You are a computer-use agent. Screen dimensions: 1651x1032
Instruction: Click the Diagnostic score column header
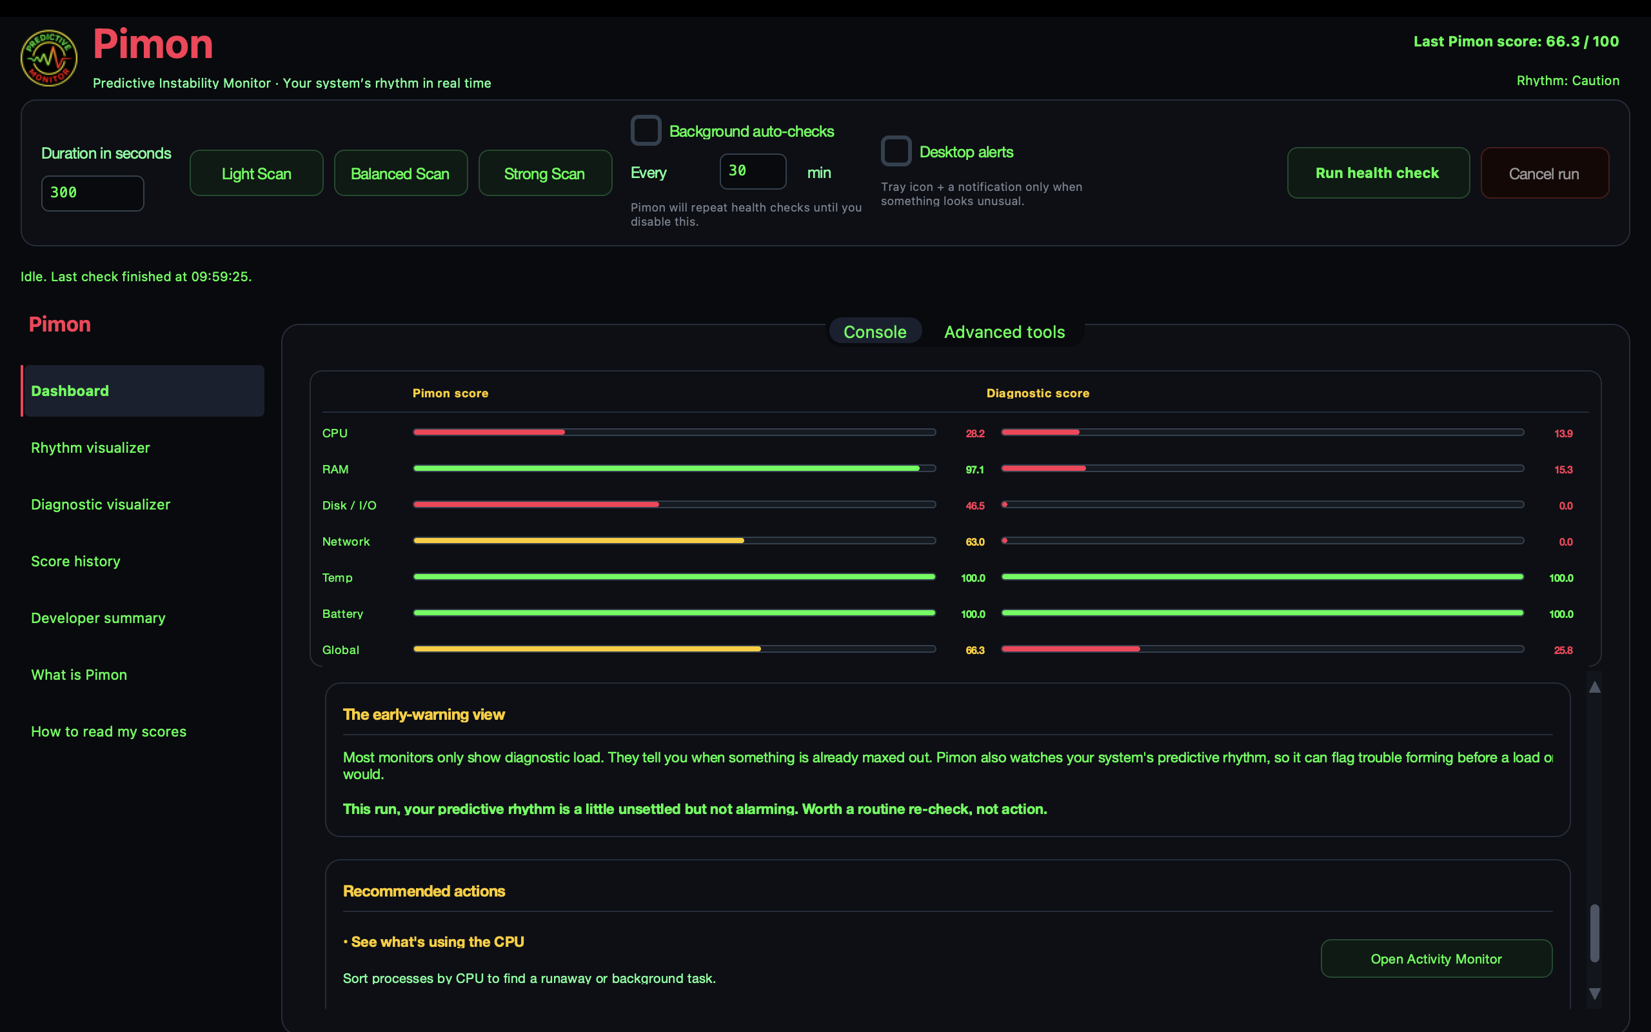[x=1038, y=393]
